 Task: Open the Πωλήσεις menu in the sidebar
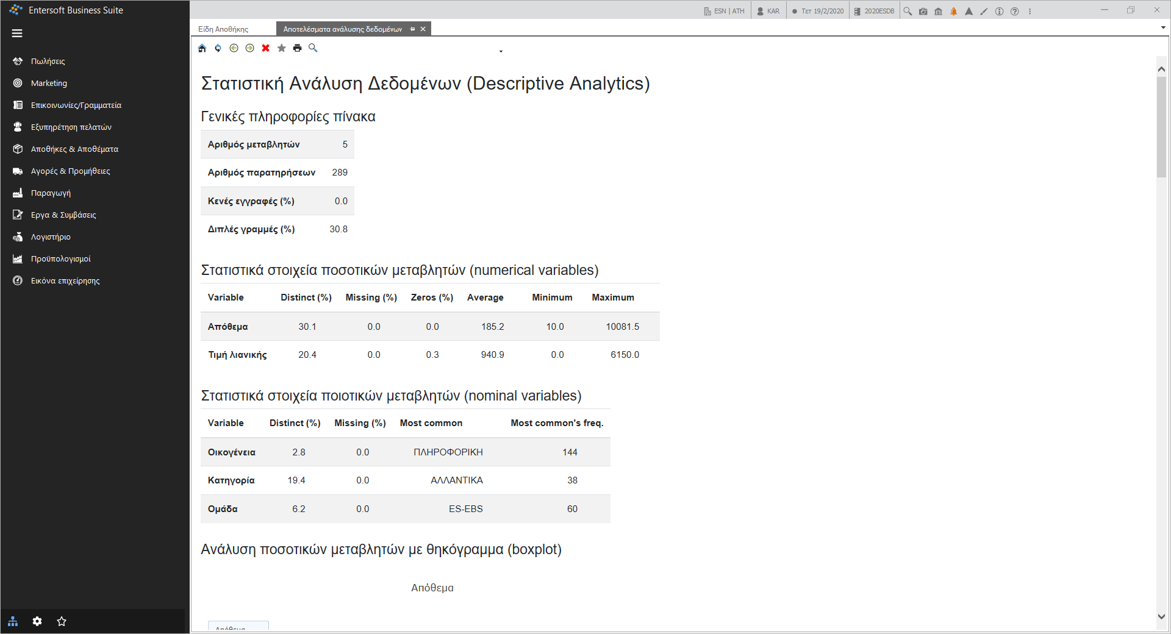pos(48,61)
